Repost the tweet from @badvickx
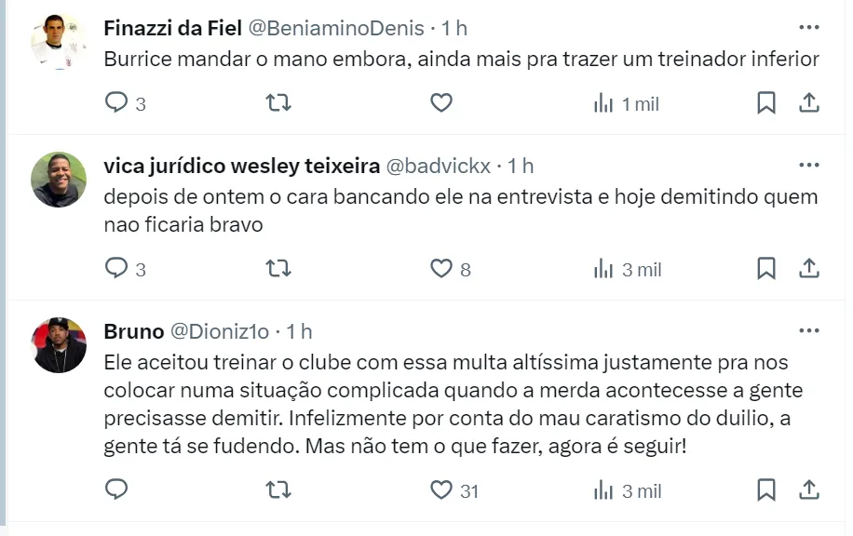This screenshot has height=536, width=853. [278, 269]
